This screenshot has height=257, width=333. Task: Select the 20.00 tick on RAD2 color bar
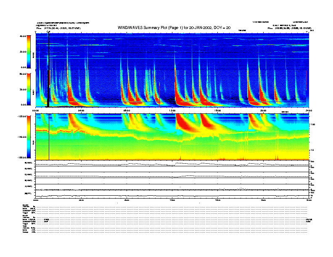(x=23, y=52)
